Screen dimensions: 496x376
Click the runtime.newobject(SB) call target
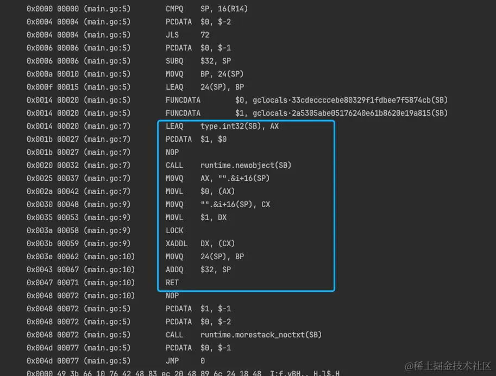click(246, 165)
